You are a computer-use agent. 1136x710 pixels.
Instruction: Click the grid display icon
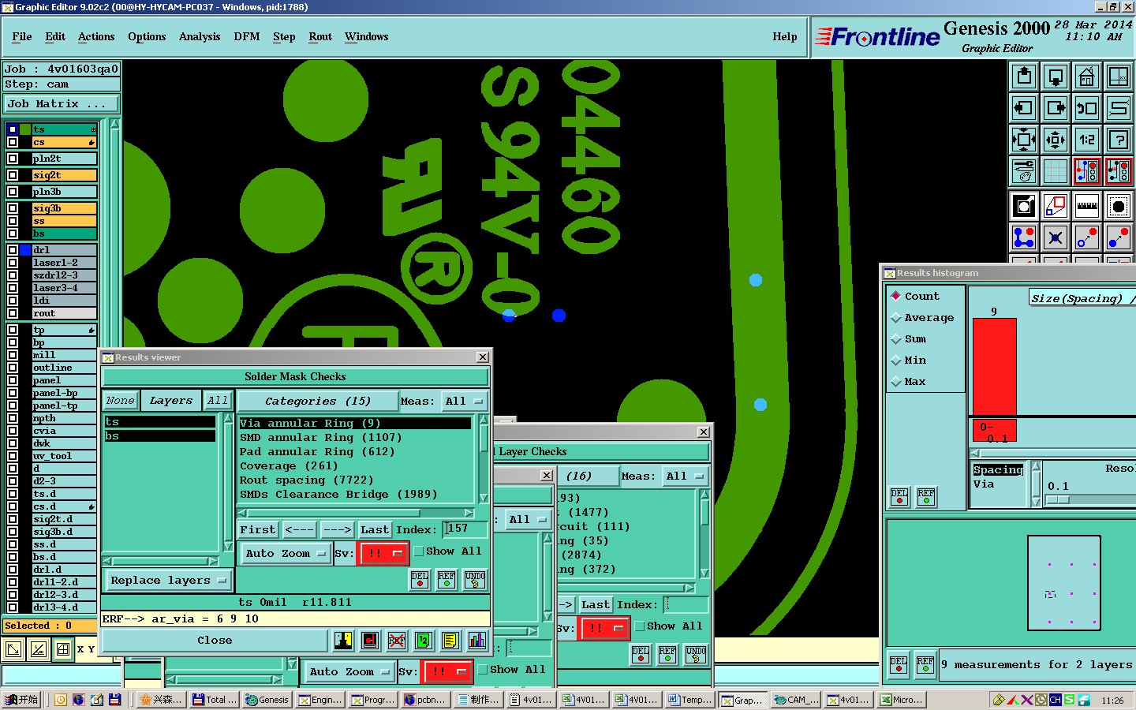[x=1056, y=170]
